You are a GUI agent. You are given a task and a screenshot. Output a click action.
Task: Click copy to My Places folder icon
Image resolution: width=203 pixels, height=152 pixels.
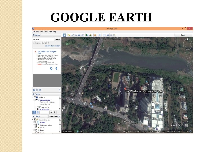point(34,90)
